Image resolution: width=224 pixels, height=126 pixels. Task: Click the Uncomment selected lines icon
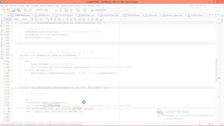[x=101, y=19]
